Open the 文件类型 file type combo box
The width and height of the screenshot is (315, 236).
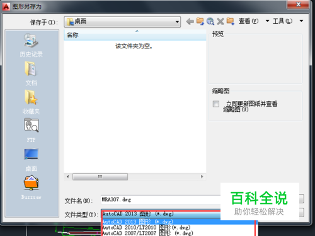pos(161,214)
